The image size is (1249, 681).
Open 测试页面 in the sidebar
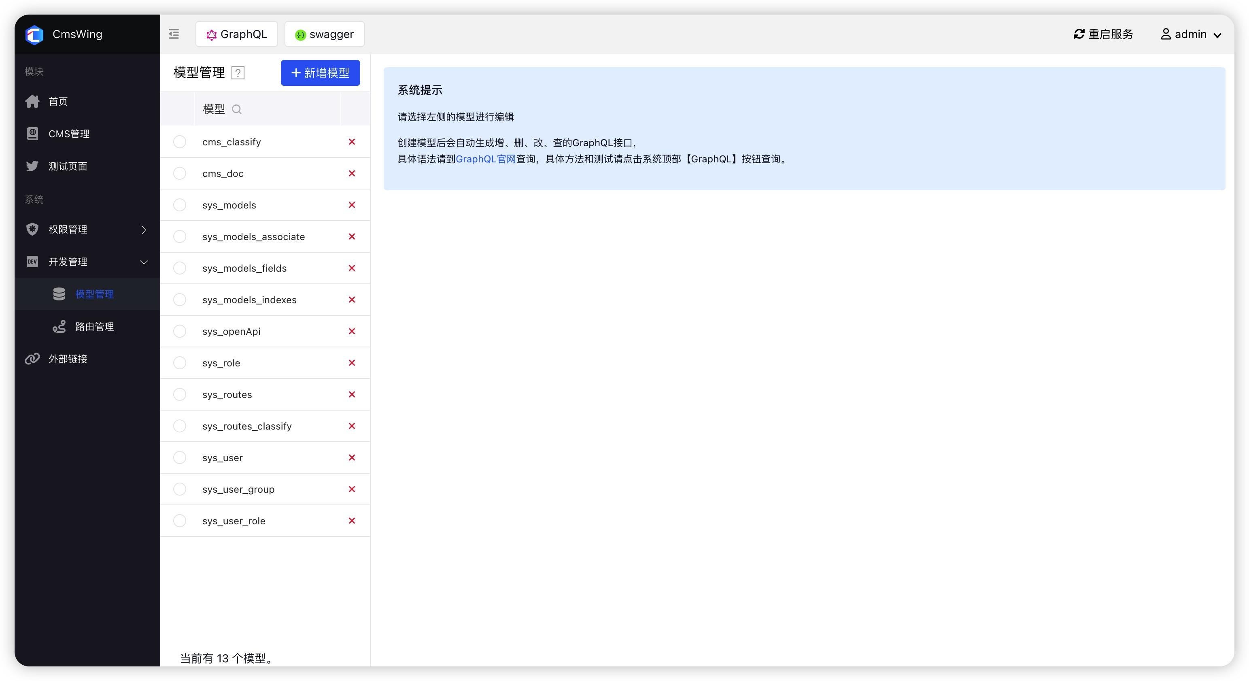click(x=87, y=166)
